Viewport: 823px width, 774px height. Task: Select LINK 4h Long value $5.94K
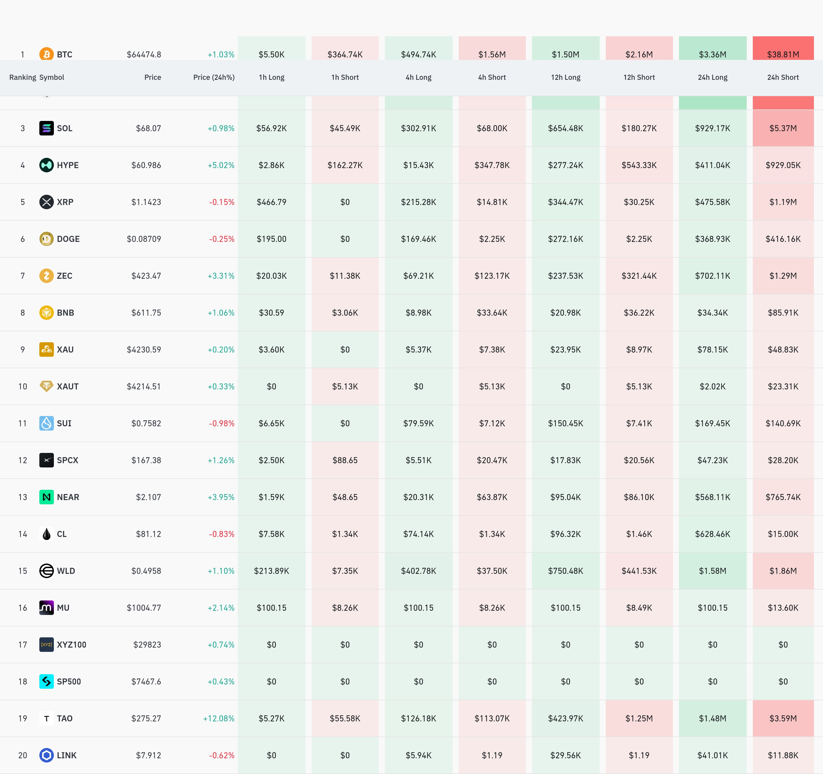pyautogui.click(x=418, y=755)
